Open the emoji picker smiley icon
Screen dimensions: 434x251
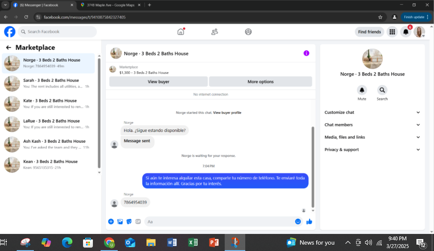tap(298, 222)
